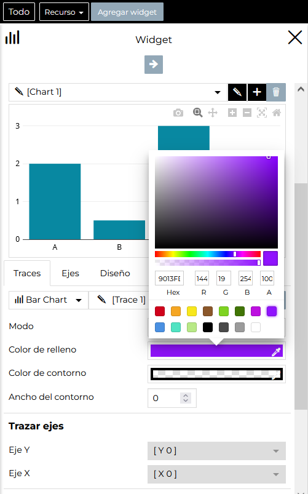Open the Chart 1 selector dropdown
The width and height of the screenshot is (308, 494).
point(118,92)
